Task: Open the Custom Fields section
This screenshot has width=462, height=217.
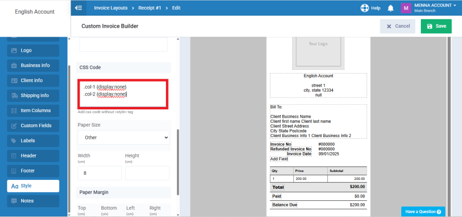Action: 33,125
